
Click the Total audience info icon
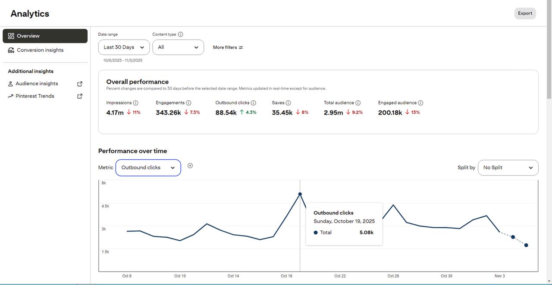pyautogui.click(x=358, y=103)
